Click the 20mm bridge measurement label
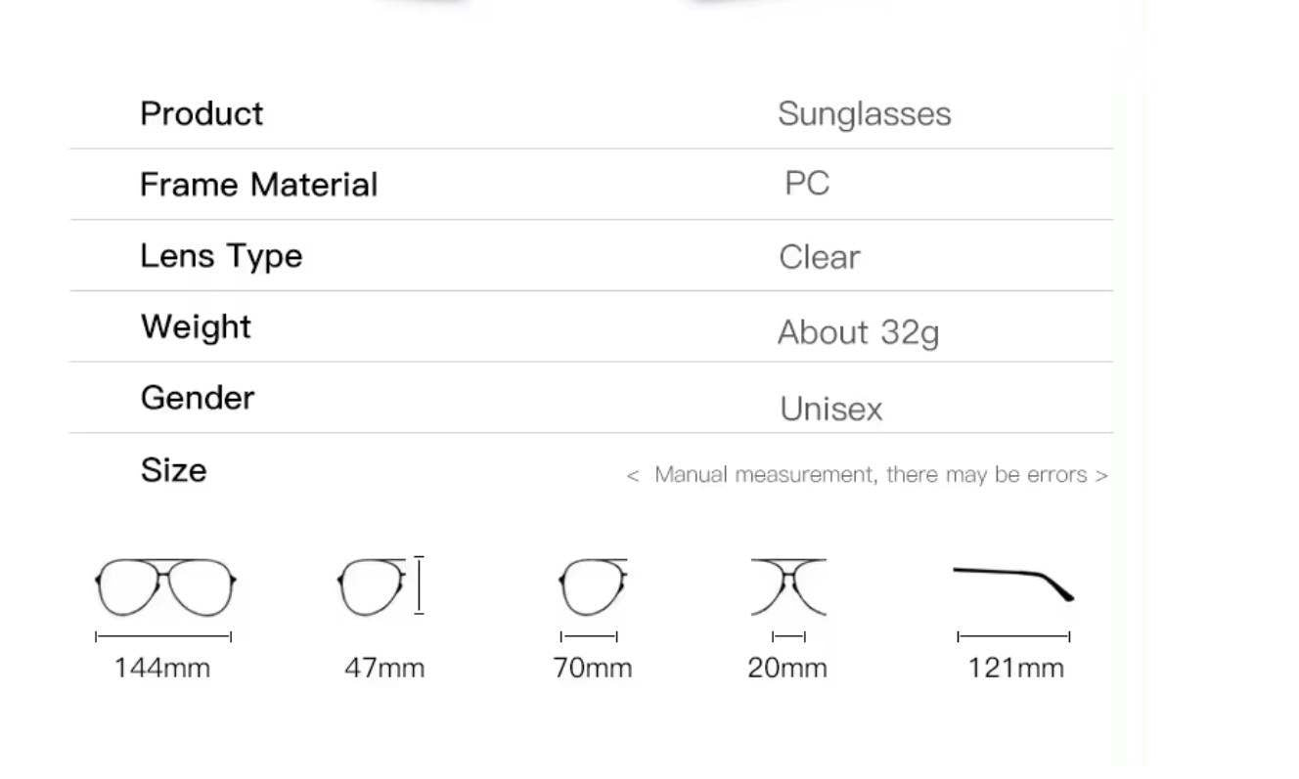The image size is (1299, 779). 787,669
